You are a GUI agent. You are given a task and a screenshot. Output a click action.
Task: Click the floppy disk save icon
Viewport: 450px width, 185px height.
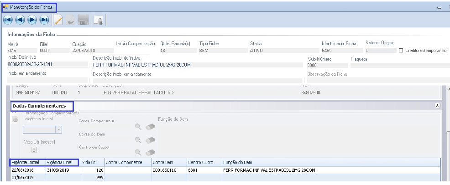84,21
